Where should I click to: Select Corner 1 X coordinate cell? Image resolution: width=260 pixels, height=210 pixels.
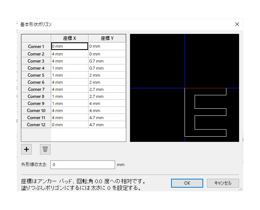pyautogui.click(x=69, y=46)
